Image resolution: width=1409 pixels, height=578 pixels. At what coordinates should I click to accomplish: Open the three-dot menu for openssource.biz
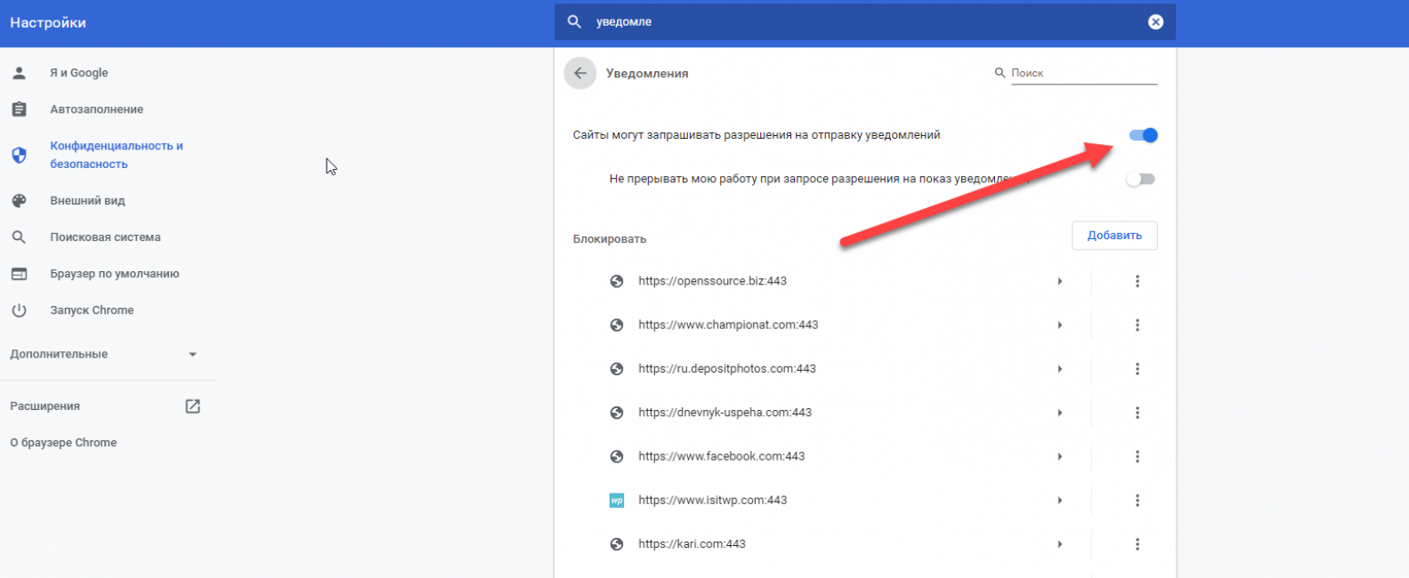tap(1137, 281)
